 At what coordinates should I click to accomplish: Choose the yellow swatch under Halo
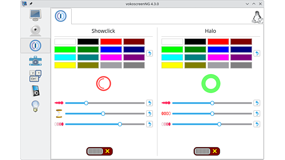[x=172, y=65]
